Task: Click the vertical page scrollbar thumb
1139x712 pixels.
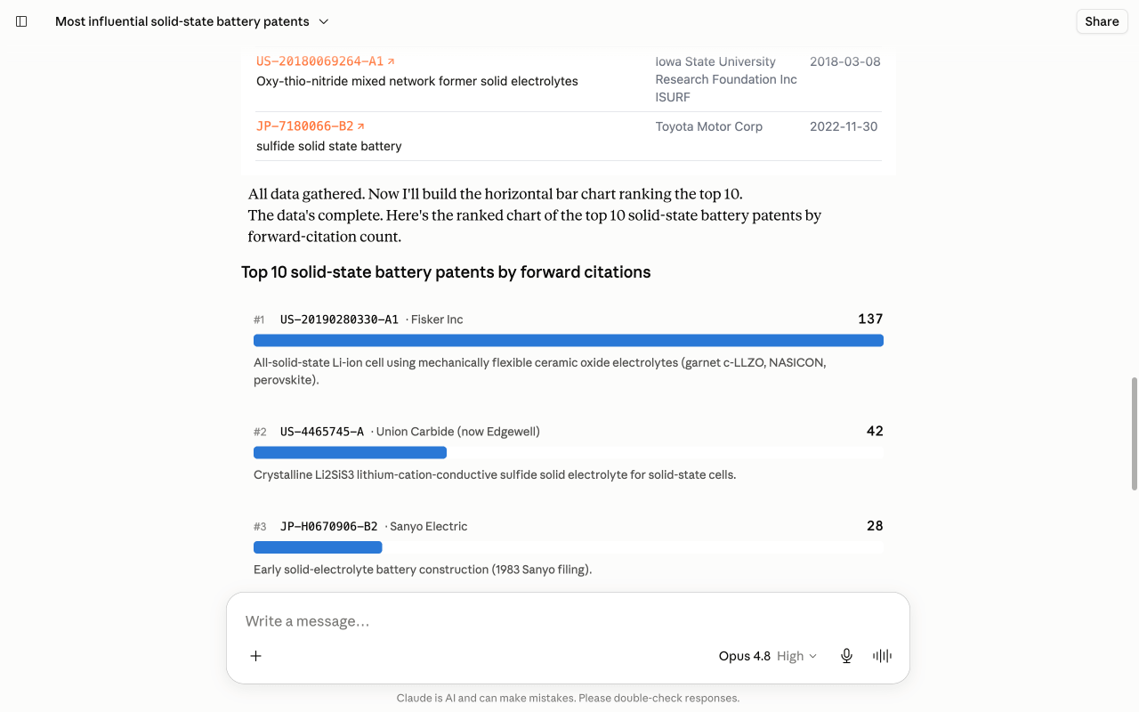Action: (1134, 433)
